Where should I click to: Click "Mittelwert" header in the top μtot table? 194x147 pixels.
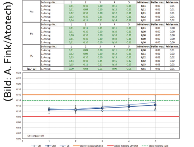click(x=143, y=2)
